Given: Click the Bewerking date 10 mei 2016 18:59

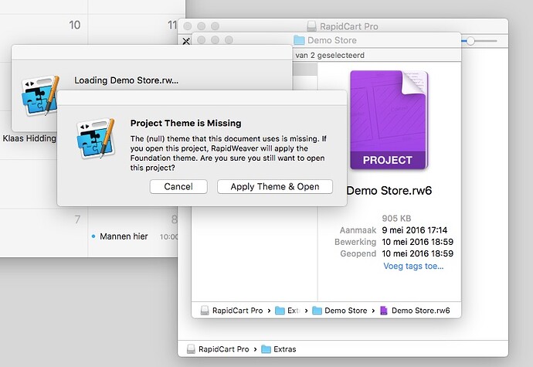Looking at the screenshot, I should pos(417,242).
